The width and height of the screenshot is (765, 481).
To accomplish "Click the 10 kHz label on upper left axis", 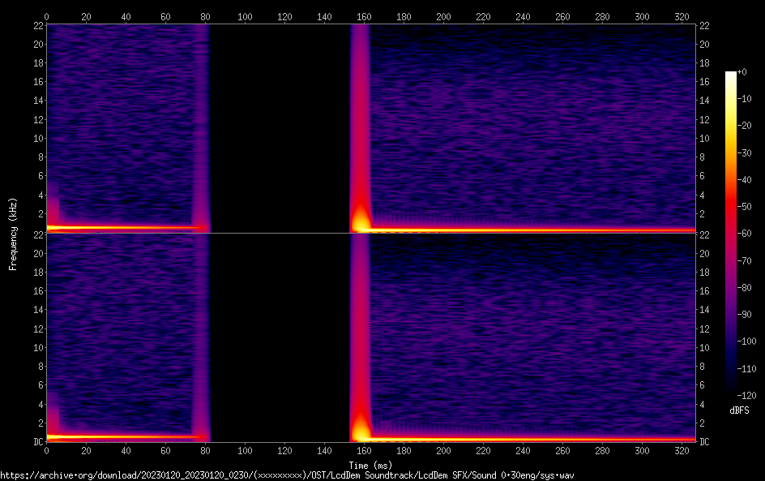I will (x=37, y=138).
